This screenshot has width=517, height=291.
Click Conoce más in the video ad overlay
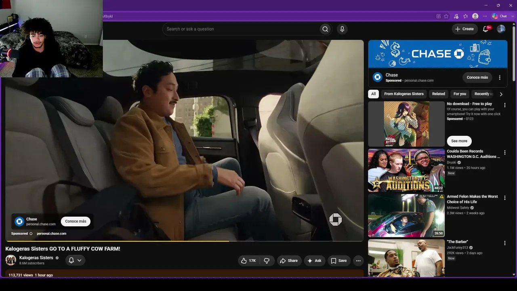[76, 221]
